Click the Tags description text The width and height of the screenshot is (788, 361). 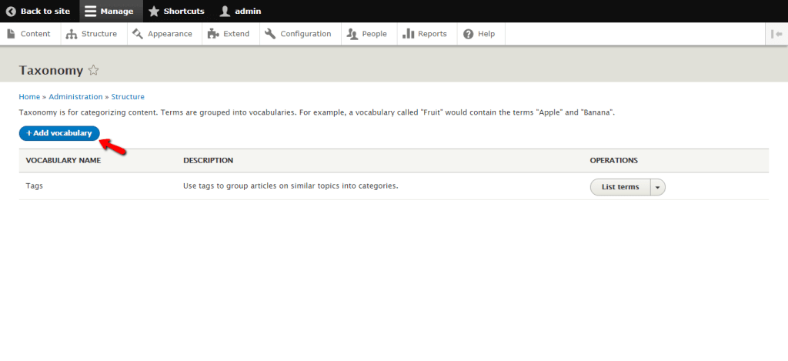(x=290, y=186)
